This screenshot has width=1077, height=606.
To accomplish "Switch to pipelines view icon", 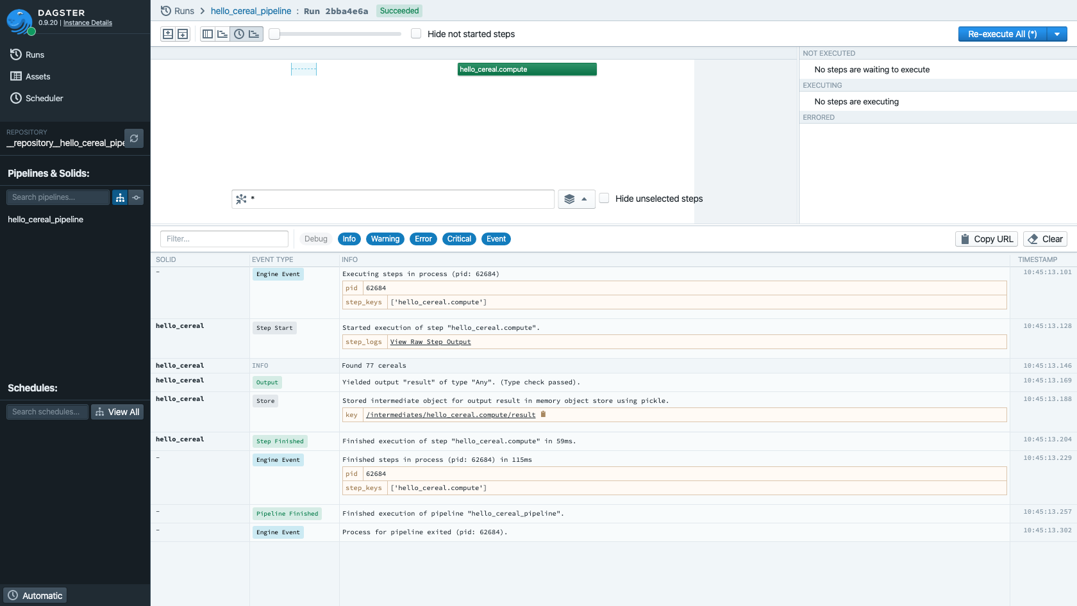I will click(x=120, y=197).
